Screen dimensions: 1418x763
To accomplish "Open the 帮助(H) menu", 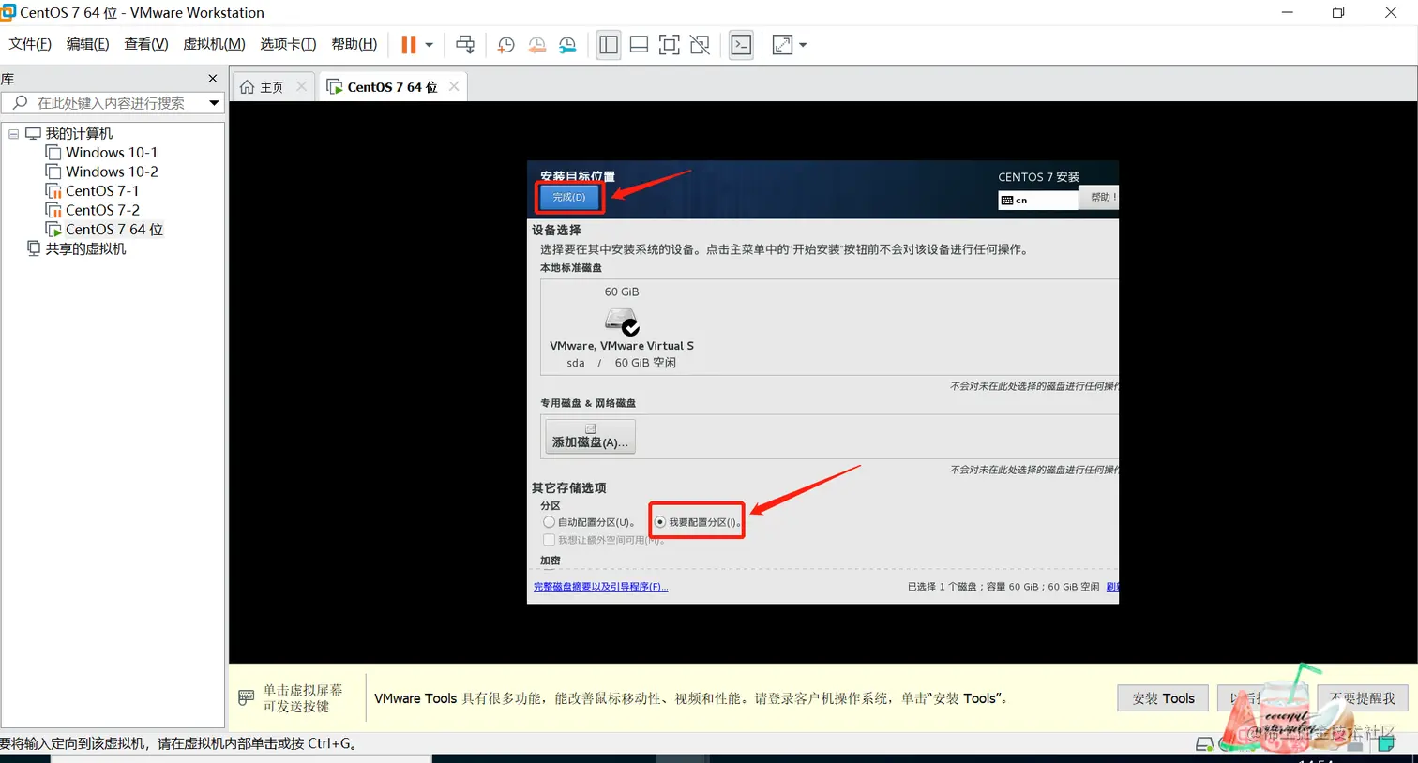I will point(354,44).
